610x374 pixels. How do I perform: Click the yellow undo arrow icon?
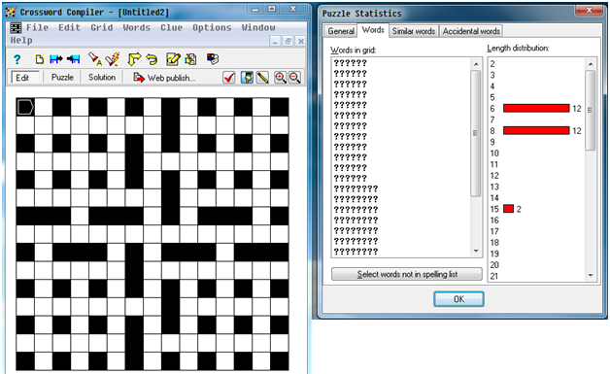pos(152,59)
